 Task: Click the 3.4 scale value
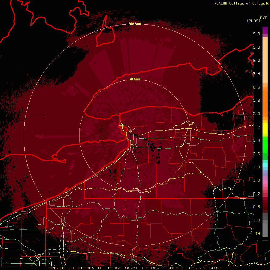(256, 140)
